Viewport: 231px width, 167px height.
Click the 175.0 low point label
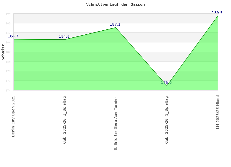(x=166, y=82)
